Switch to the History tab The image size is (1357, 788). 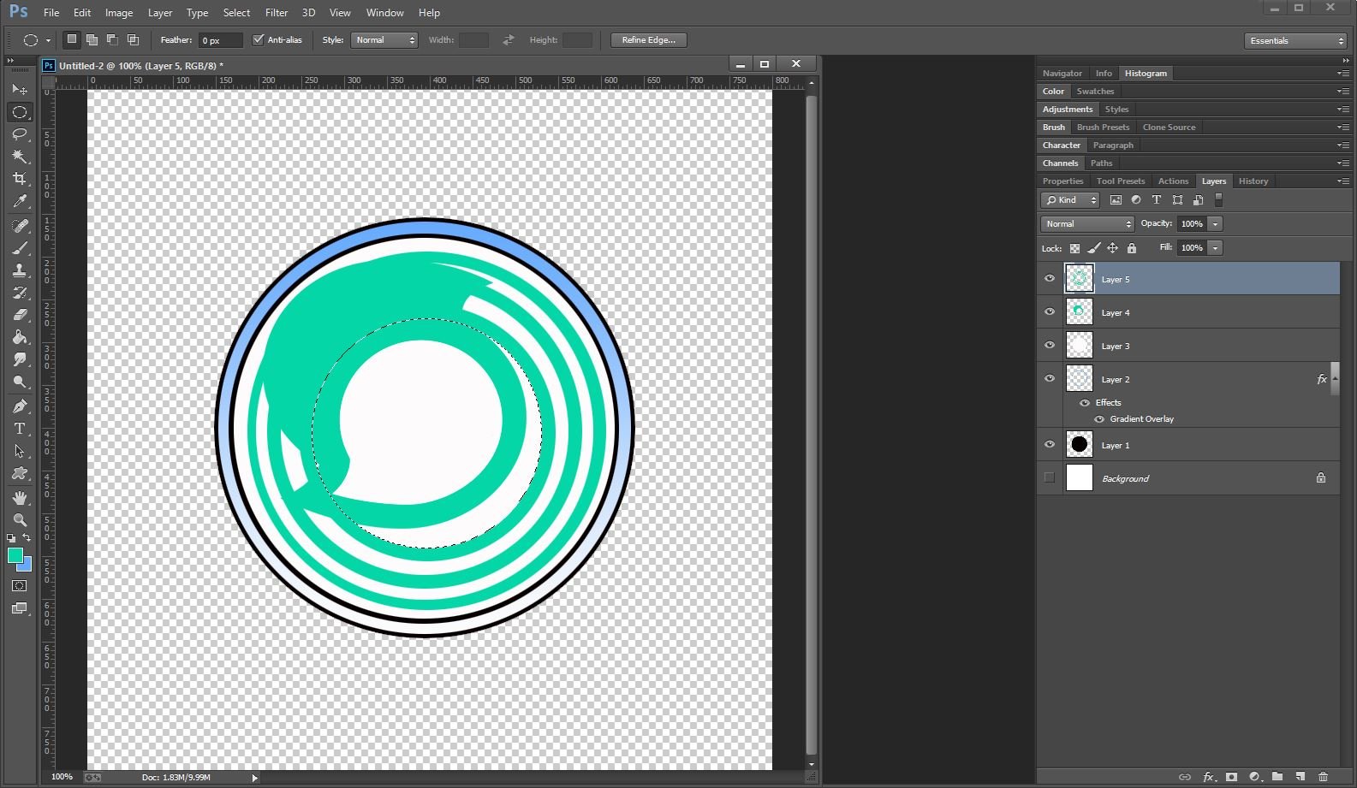[1253, 181]
